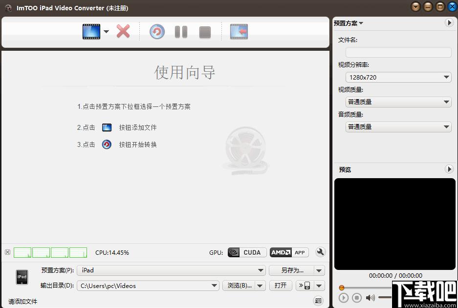Click the 00:00:00 / 00:00:00 time display
The width and height of the screenshot is (458, 308).
click(395, 276)
